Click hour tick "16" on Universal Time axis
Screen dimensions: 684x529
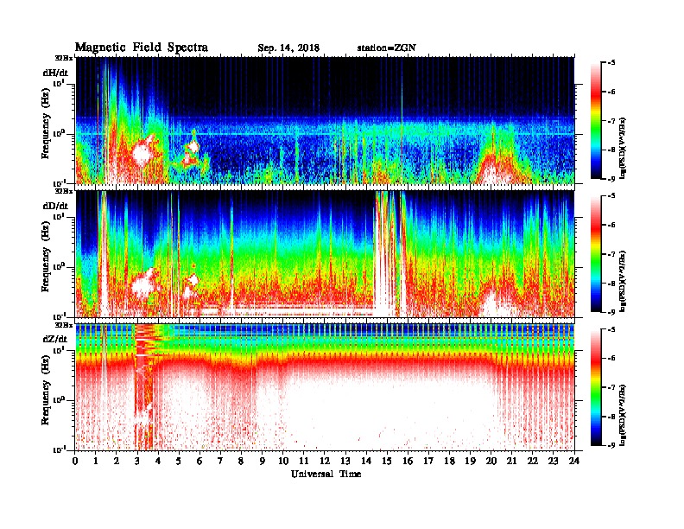408,461
